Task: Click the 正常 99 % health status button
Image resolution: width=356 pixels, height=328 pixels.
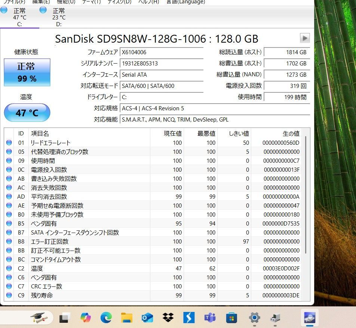Action: [x=27, y=72]
